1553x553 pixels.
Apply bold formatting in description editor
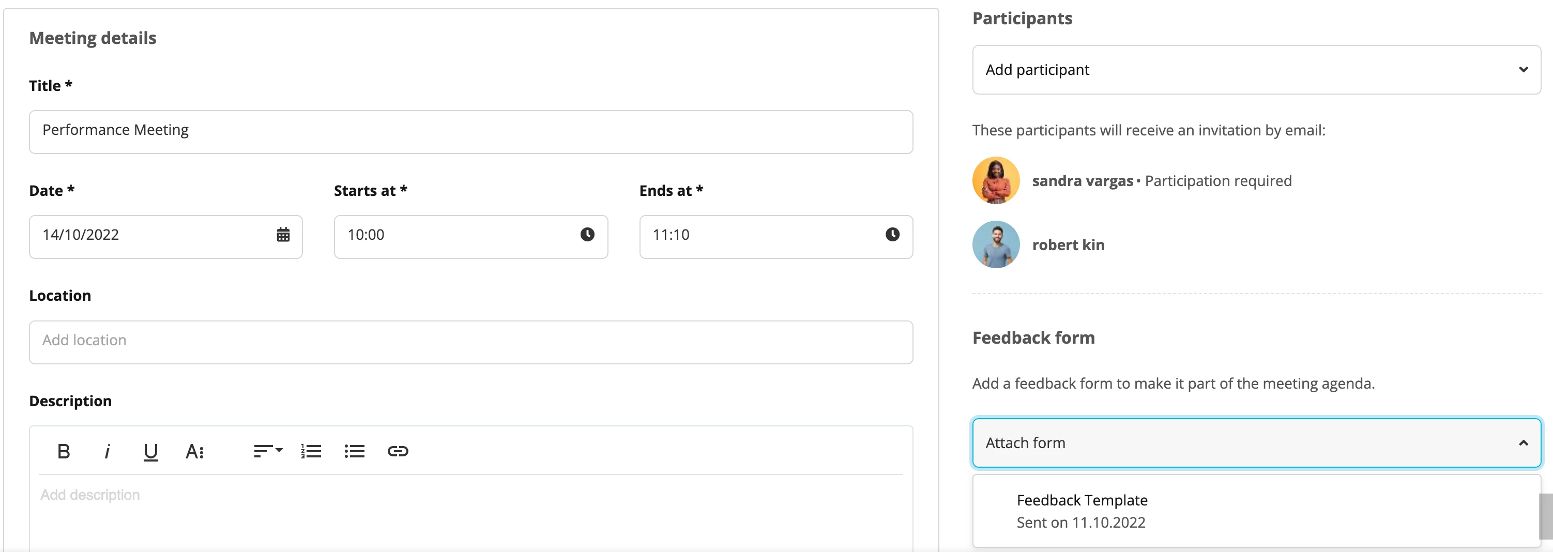(x=63, y=451)
